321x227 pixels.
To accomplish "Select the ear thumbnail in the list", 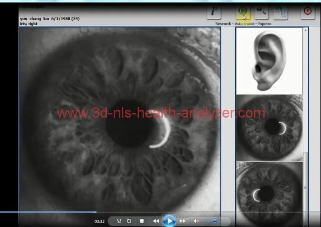I will tap(269, 61).
